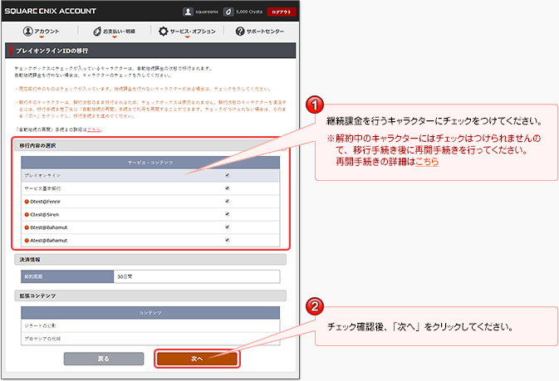This screenshot has width=559, height=381.
Task: Click the 契約周期 label cell
Action: click(67, 276)
